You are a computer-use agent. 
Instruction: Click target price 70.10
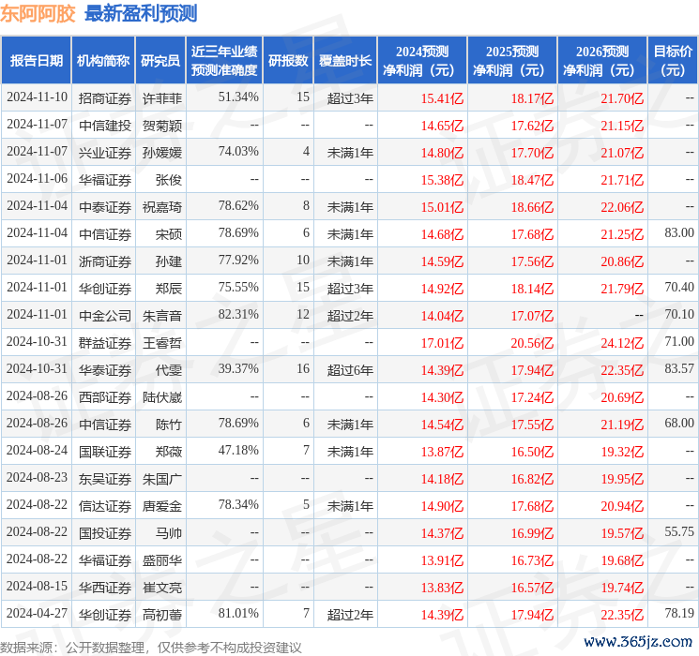click(x=679, y=315)
